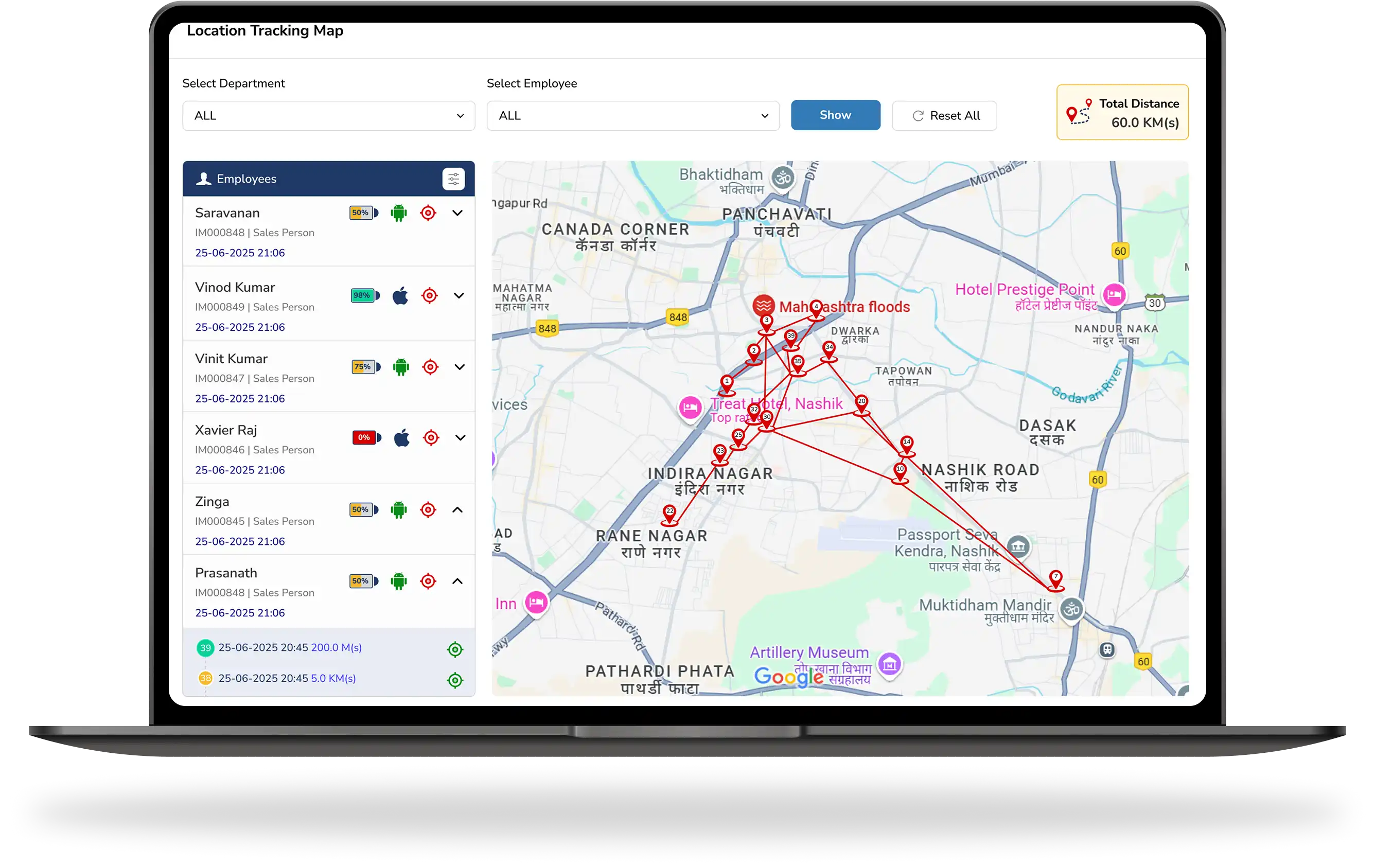
Task: Click Saravanan's red locate target icon
Action: 428,213
